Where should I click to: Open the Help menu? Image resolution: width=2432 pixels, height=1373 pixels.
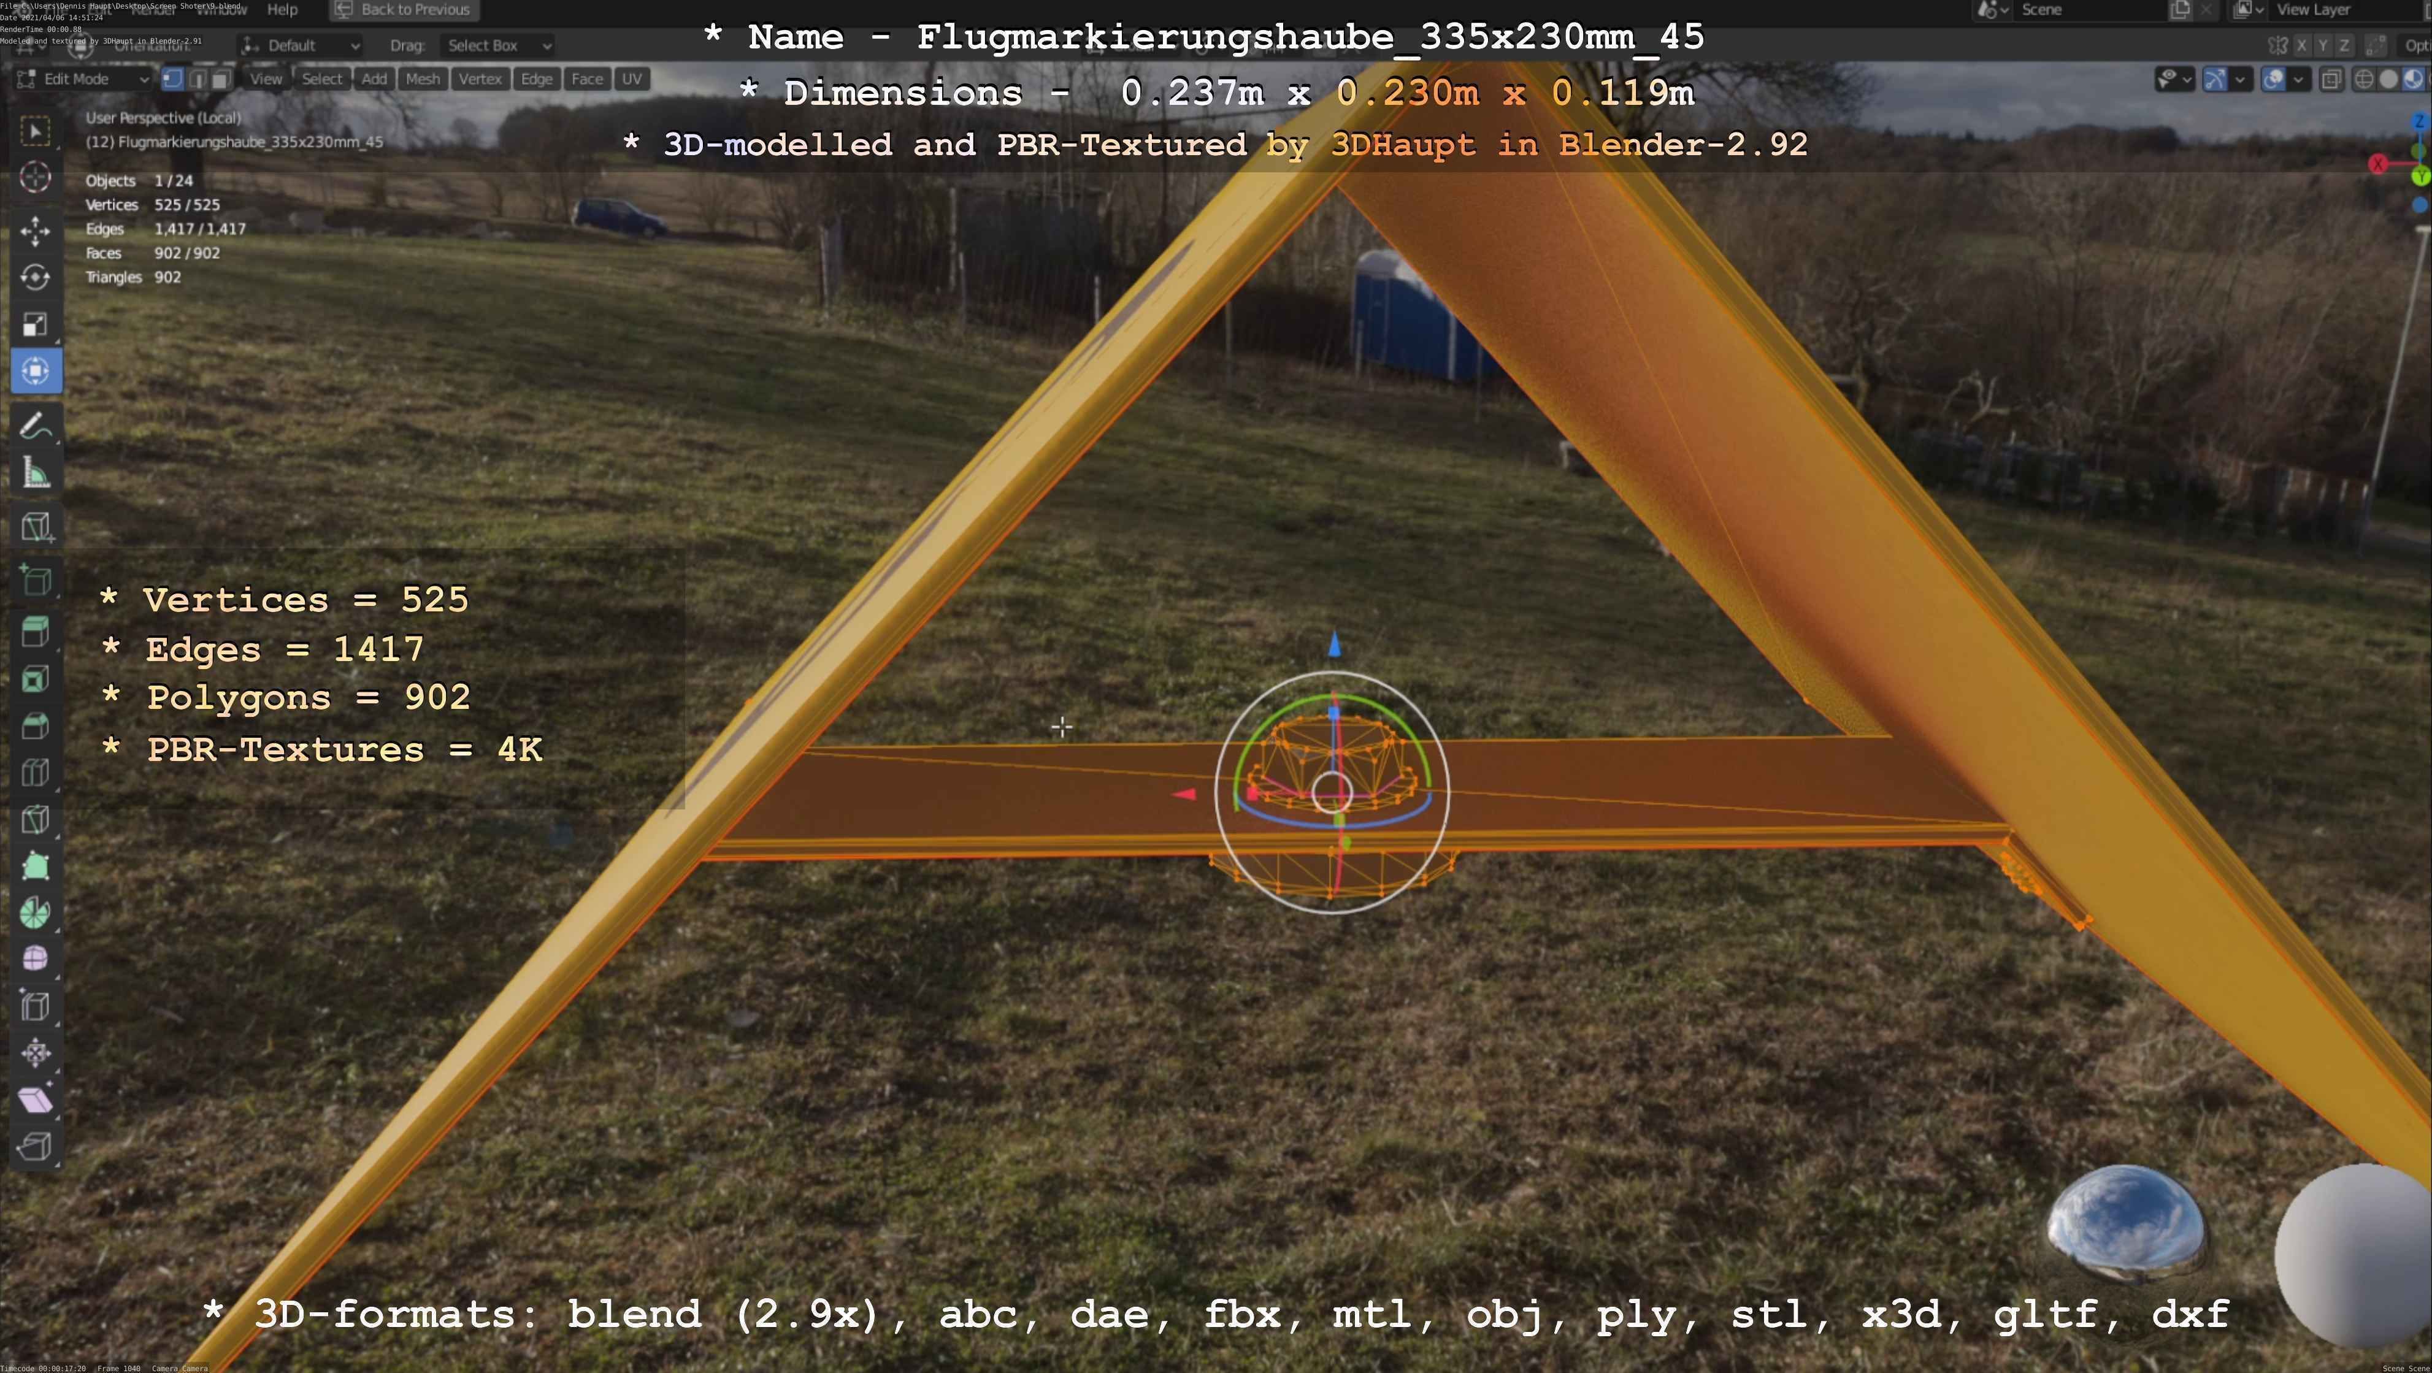[282, 9]
